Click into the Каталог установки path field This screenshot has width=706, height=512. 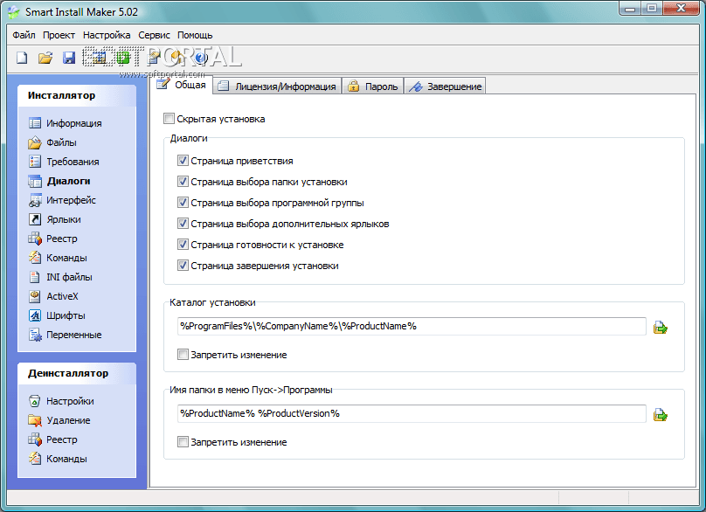pyautogui.click(x=412, y=327)
